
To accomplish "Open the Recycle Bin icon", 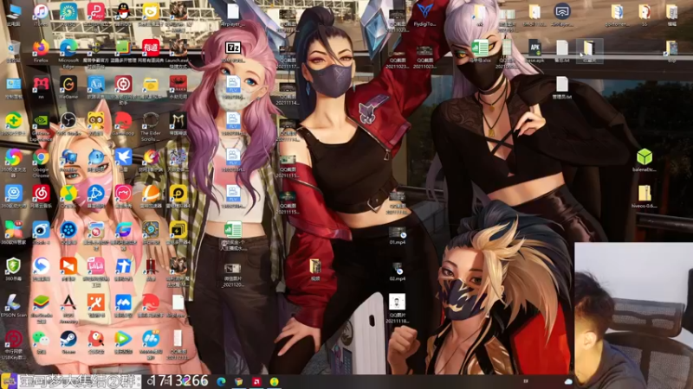I will pos(13,48).
